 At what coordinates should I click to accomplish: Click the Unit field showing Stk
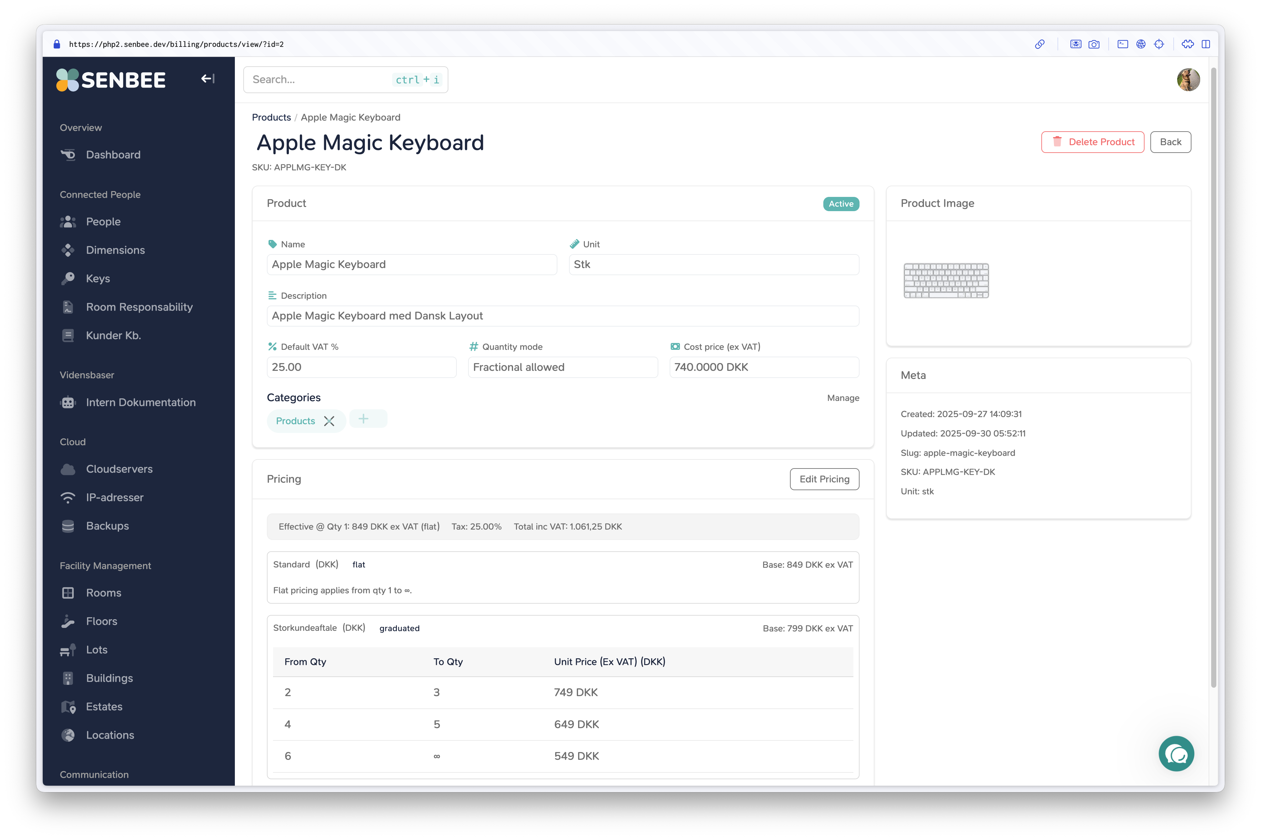(x=714, y=265)
